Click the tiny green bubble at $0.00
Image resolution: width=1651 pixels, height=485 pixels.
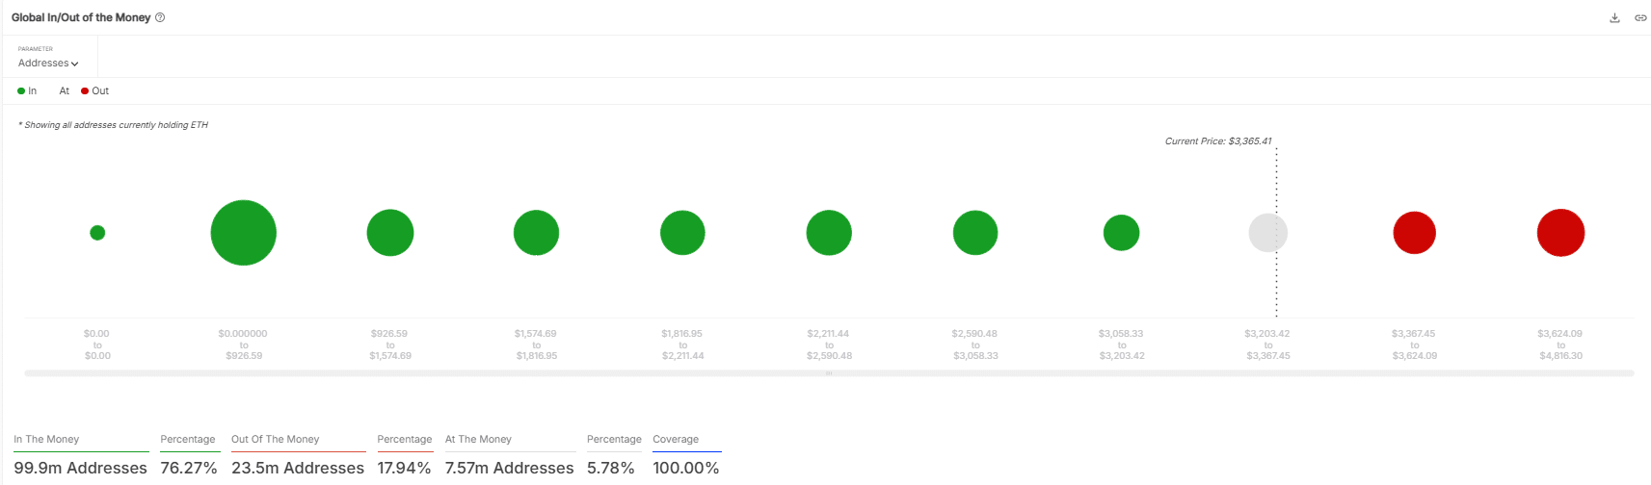pyautogui.click(x=97, y=233)
